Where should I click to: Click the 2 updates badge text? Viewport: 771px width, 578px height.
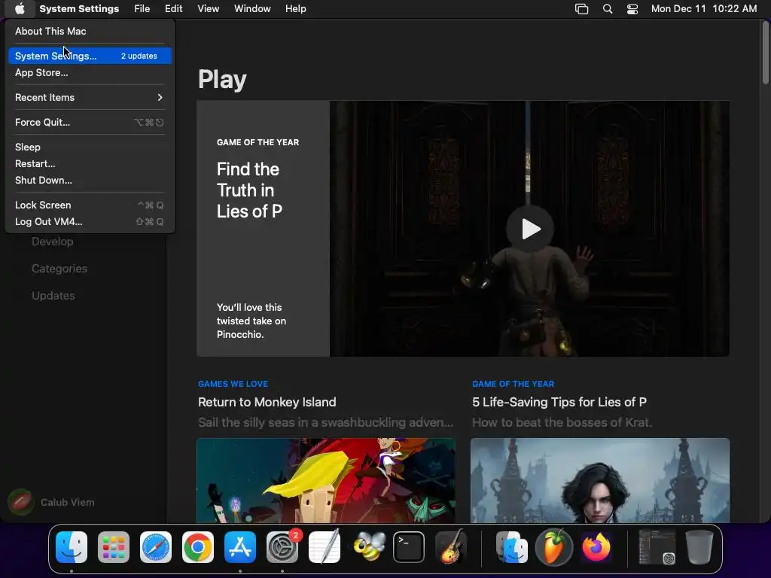click(139, 56)
